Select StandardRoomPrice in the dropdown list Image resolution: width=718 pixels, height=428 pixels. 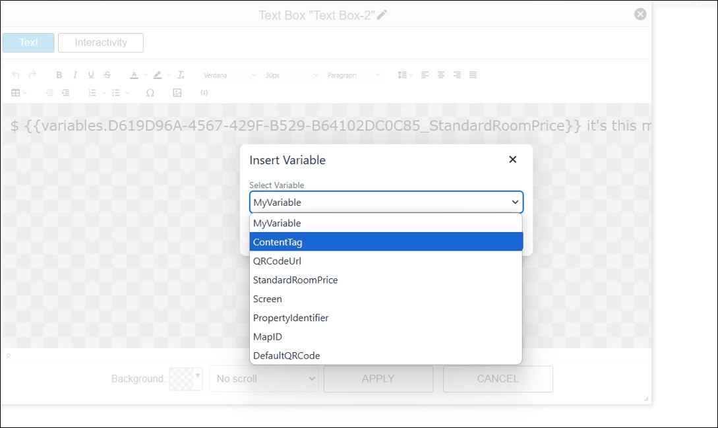[x=386, y=280]
